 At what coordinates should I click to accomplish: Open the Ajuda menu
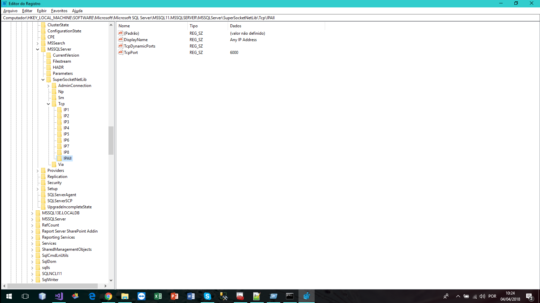click(x=77, y=11)
